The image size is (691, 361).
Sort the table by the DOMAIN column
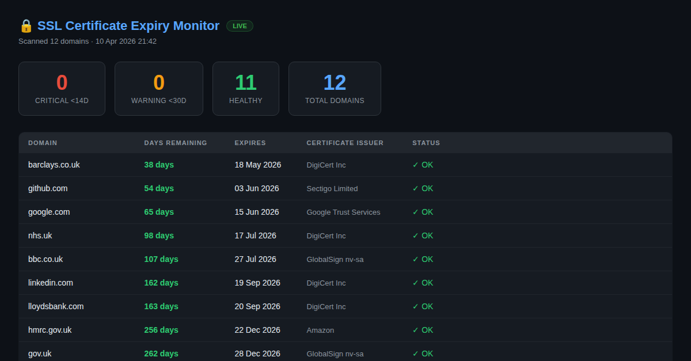[x=43, y=143]
